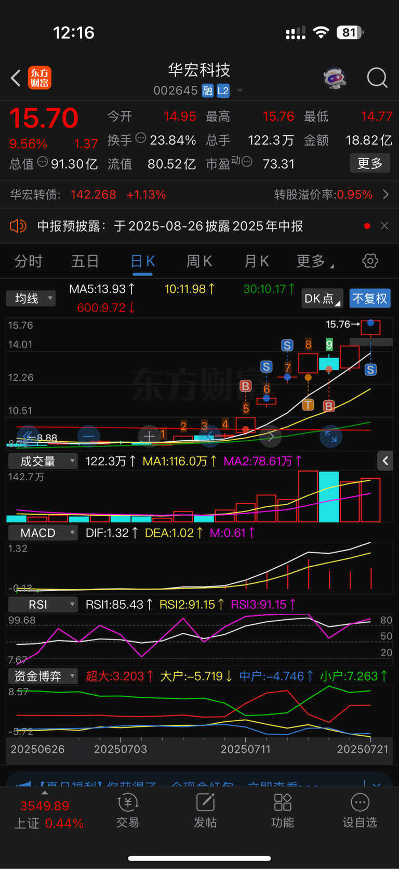The image size is (399, 869).
Task: Tap the chart move-left arrow button
Action: tap(210, 436)
